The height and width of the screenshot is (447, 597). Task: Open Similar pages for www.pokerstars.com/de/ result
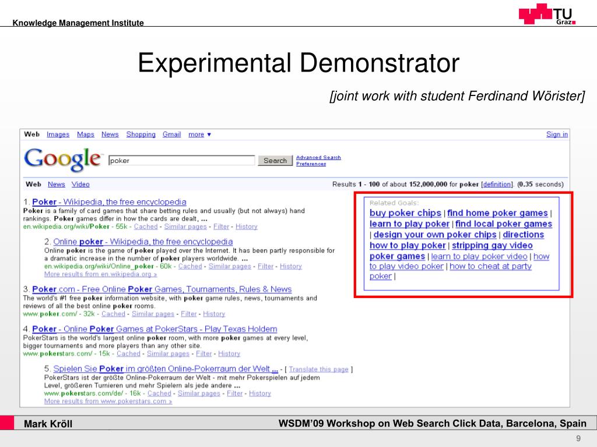point(199,393)
